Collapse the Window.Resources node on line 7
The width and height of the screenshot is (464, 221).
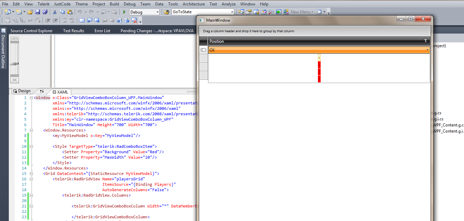point(32,130)
